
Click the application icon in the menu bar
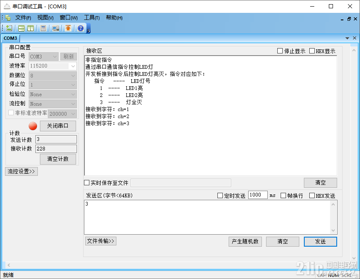coord(8,18)
